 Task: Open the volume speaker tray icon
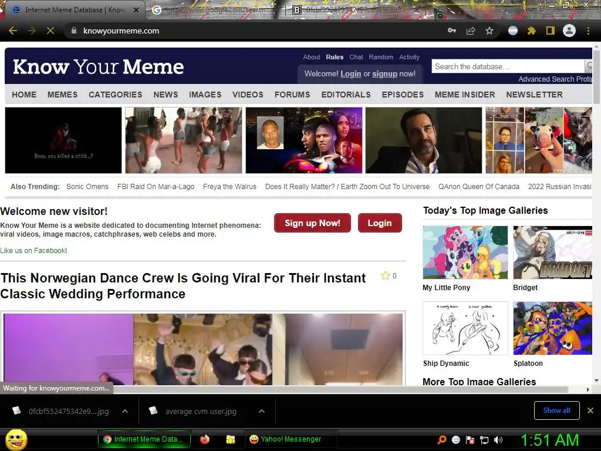click(x=498, y=440)
